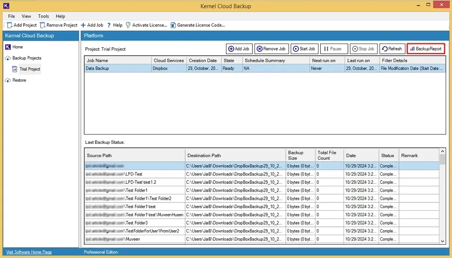Click Add Project in the toolbar
This screenshot has height=258, width=452.
[22, 25]
